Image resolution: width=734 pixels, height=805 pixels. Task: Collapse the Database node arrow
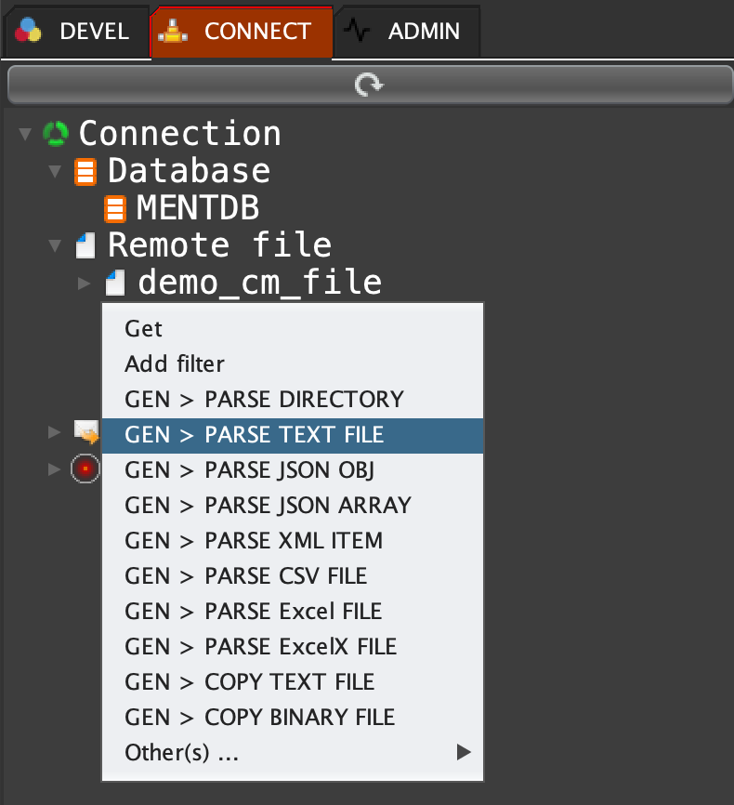(x=55, y=172)
